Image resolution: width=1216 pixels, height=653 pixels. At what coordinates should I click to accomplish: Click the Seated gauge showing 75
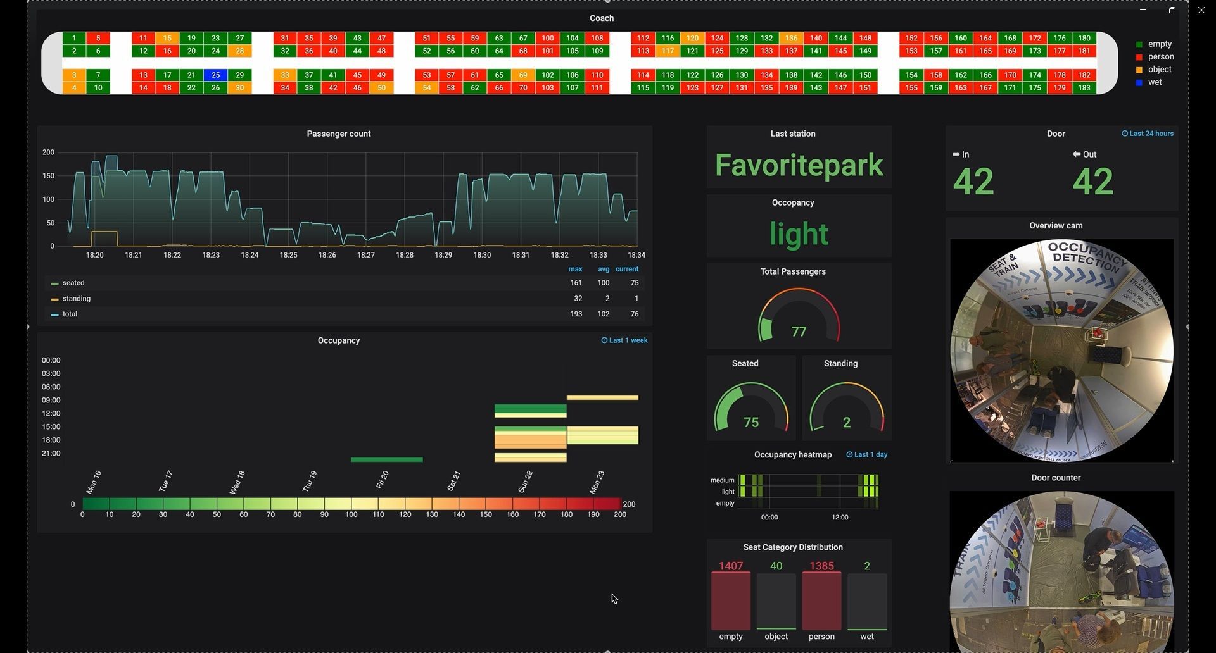(751, 407)
